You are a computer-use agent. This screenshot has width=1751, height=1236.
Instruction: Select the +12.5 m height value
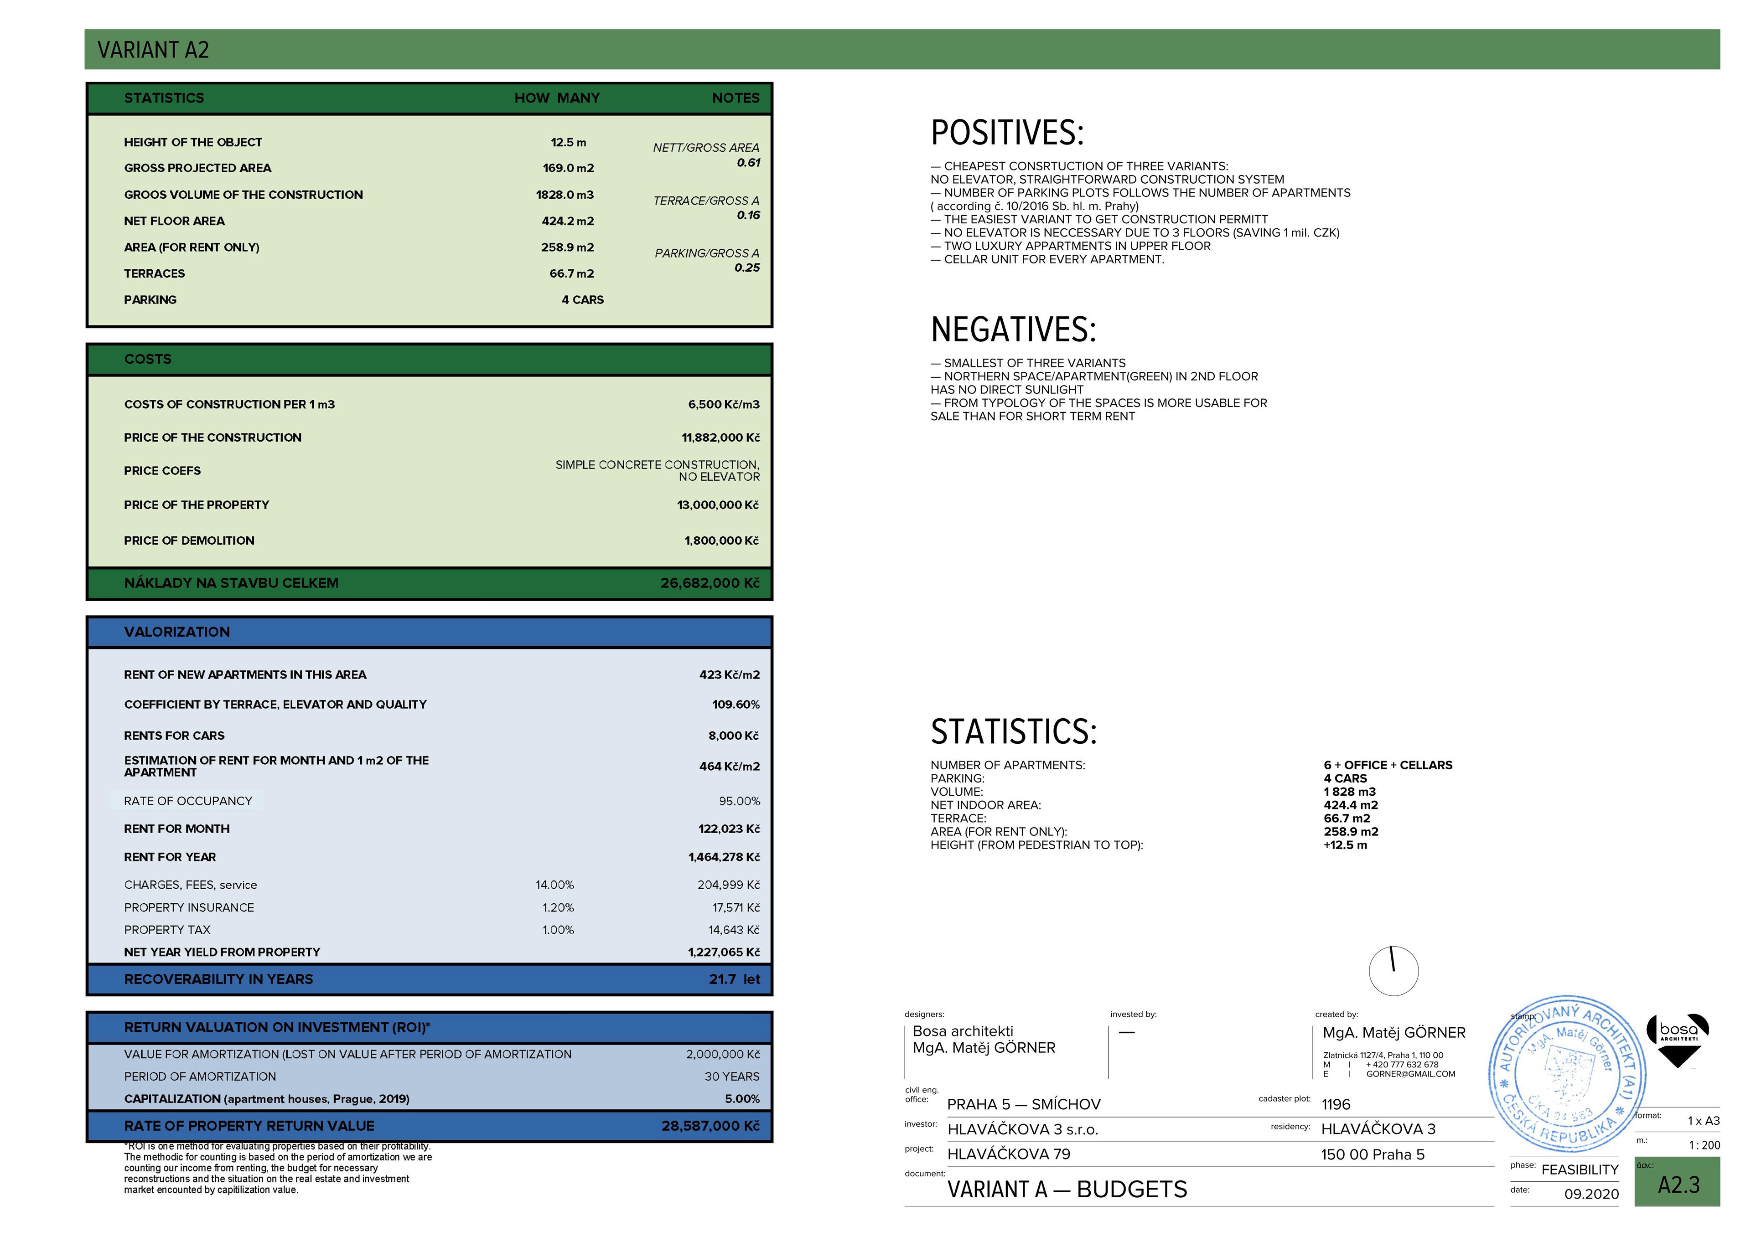(x=1345, y=845)
